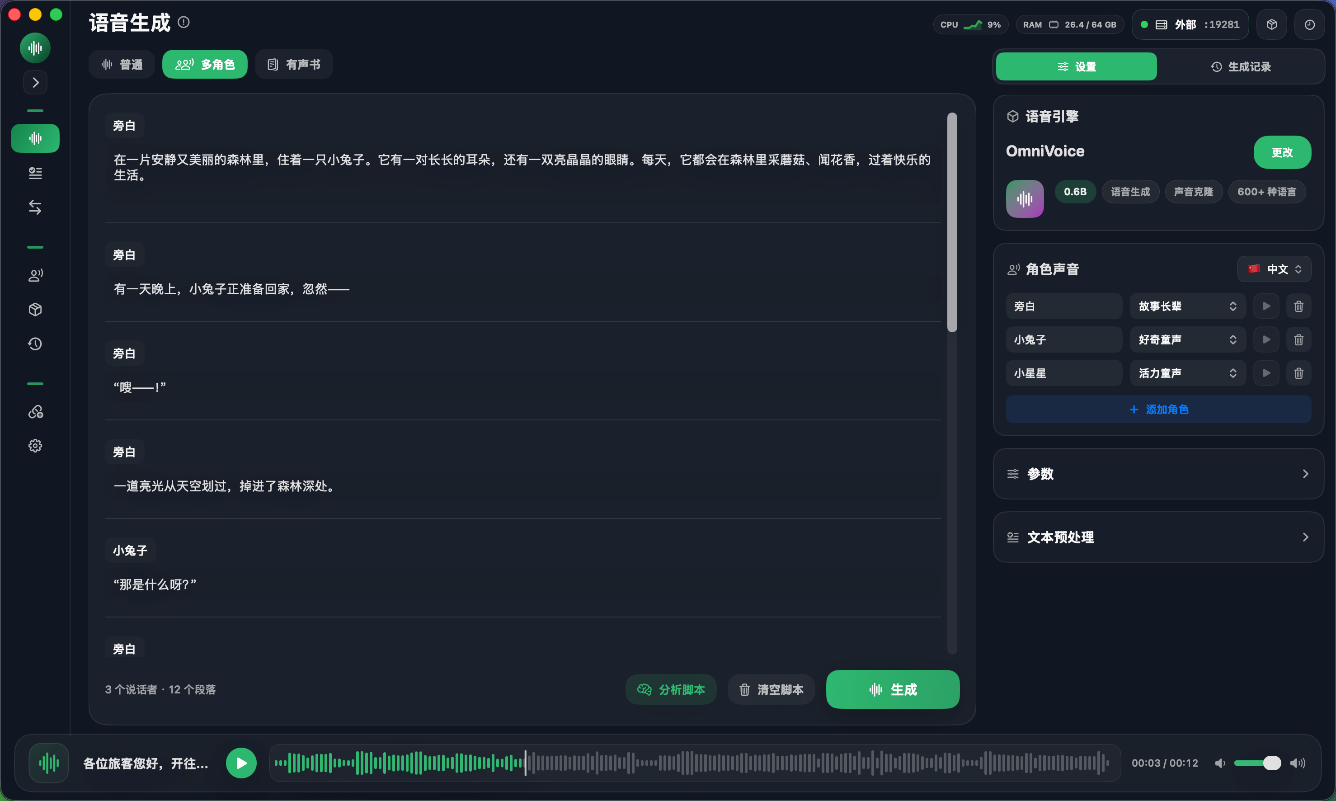This screenshot has width=1336, height=801.
Task: Open the 活力童声 voice dropdown
Action: pos(1188,373)
